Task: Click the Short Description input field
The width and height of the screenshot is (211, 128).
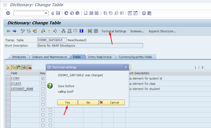Action: click(90, 46)
